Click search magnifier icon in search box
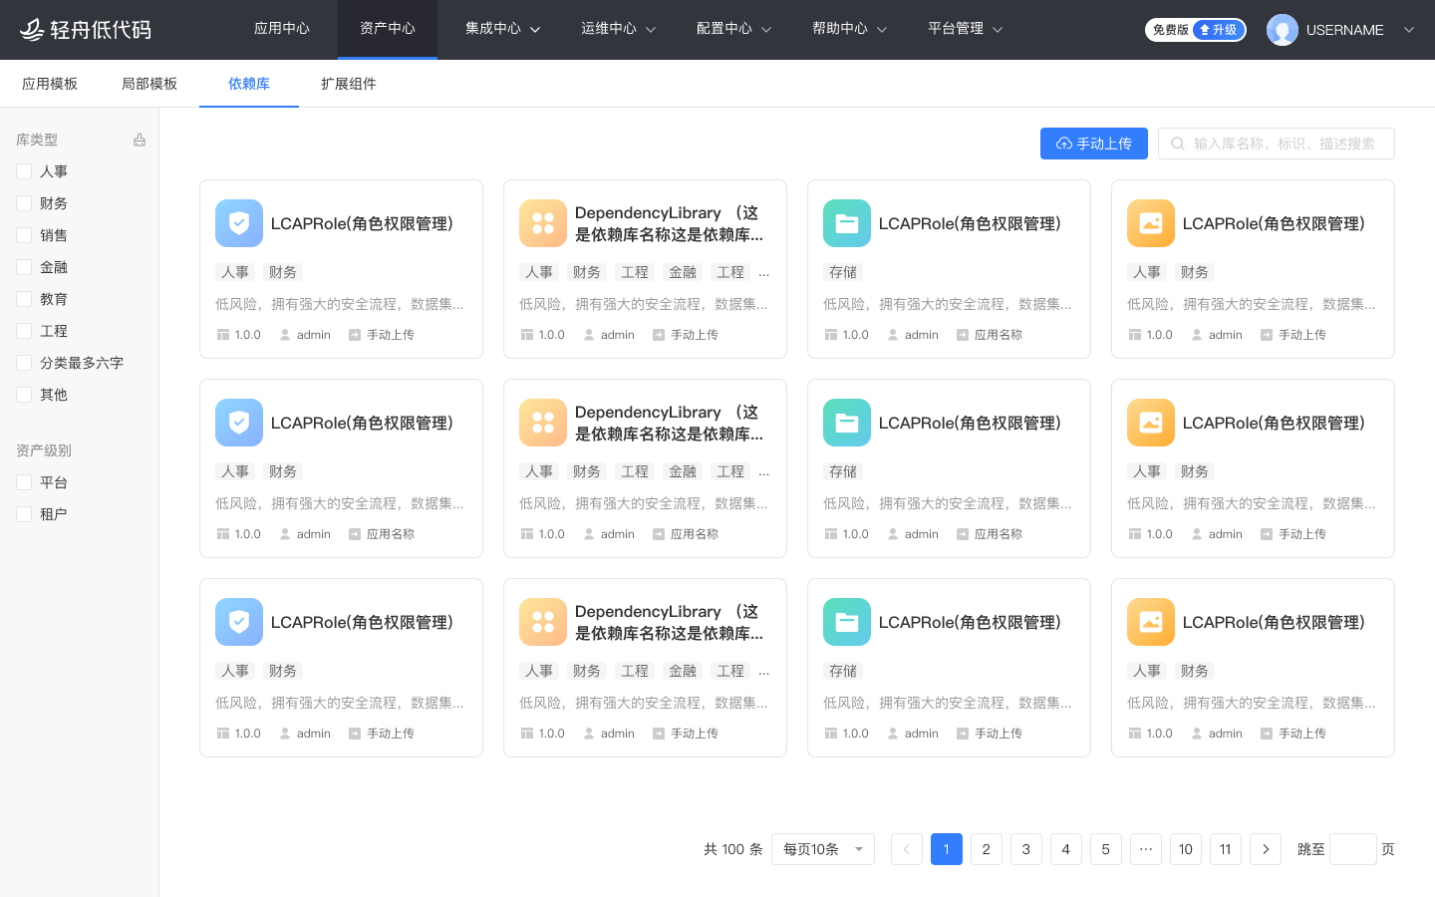This screenshot has height=897, width=1435. pyautogui.click(x=1178, y=144)
